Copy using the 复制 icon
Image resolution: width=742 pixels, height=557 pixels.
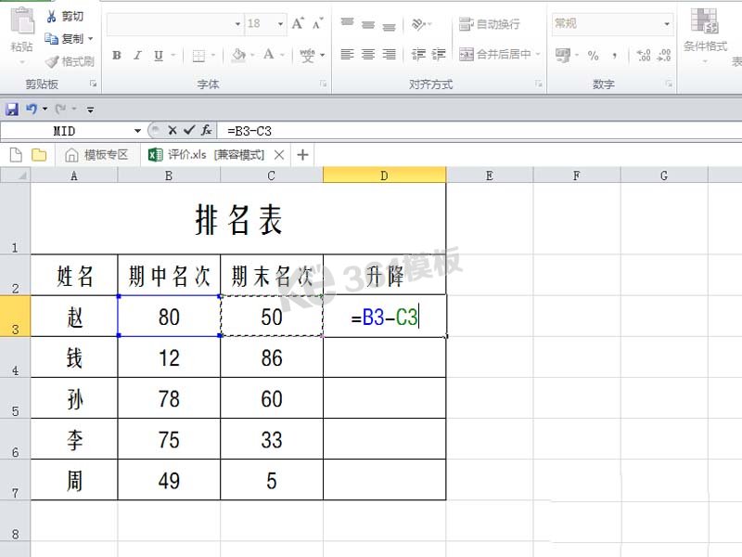(x=51, y=38)
